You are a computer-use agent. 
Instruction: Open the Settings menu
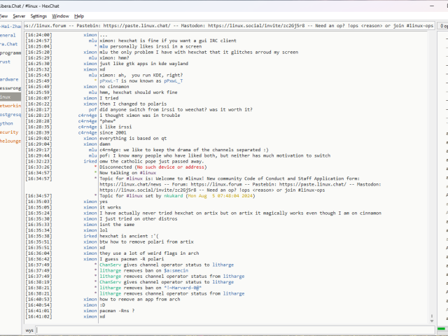tap(39, 15)
